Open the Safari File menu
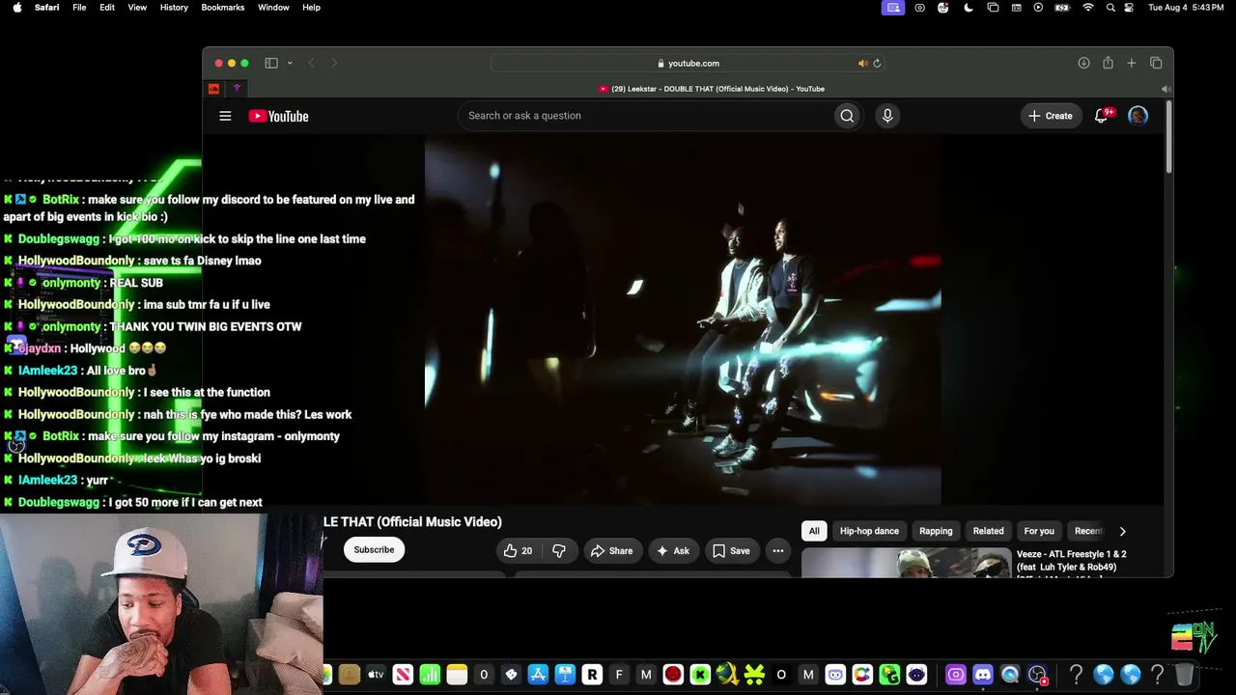 click(x=79, y=8)
